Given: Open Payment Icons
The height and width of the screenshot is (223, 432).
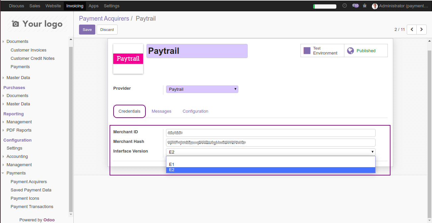Looking at the screenshot, I should 25,198.
